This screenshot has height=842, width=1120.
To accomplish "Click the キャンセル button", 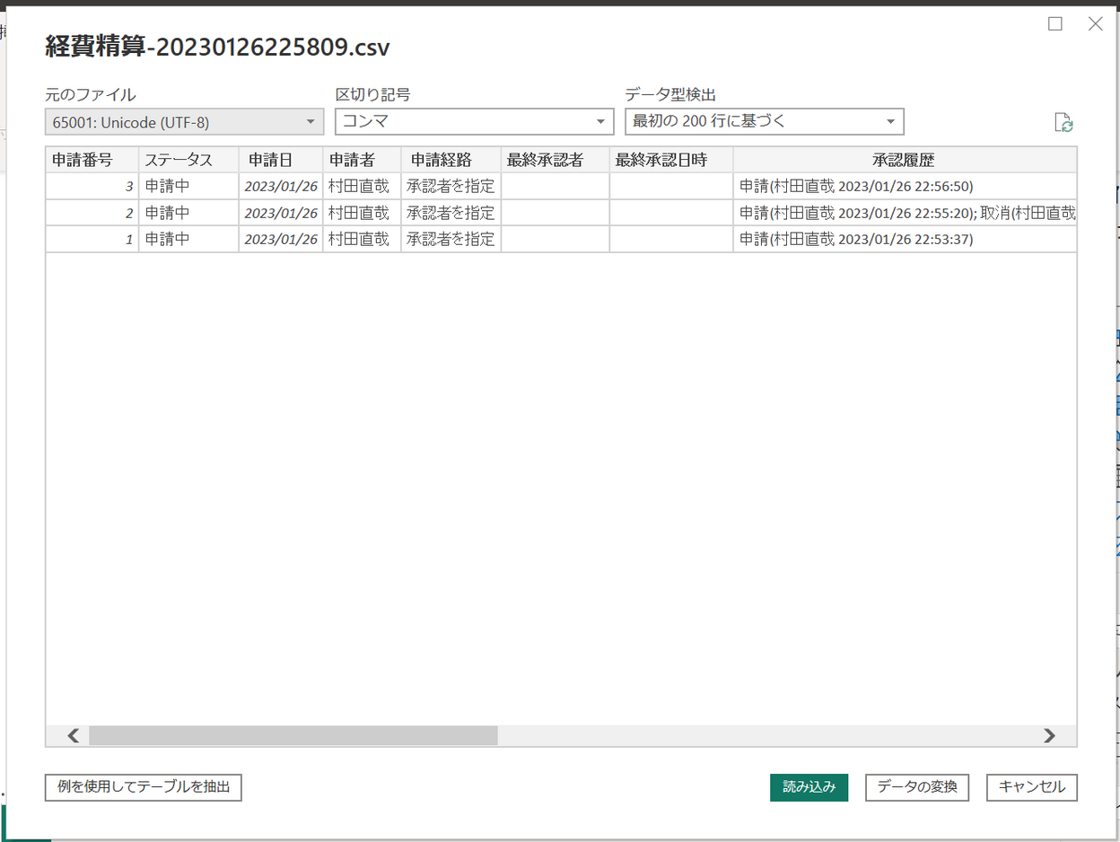I will point(1032,787).
